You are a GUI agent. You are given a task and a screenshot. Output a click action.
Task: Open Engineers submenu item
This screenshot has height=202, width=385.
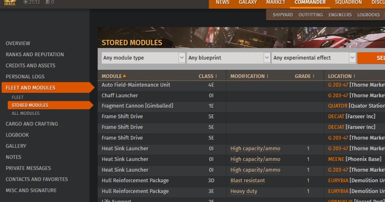click(340, 15)
